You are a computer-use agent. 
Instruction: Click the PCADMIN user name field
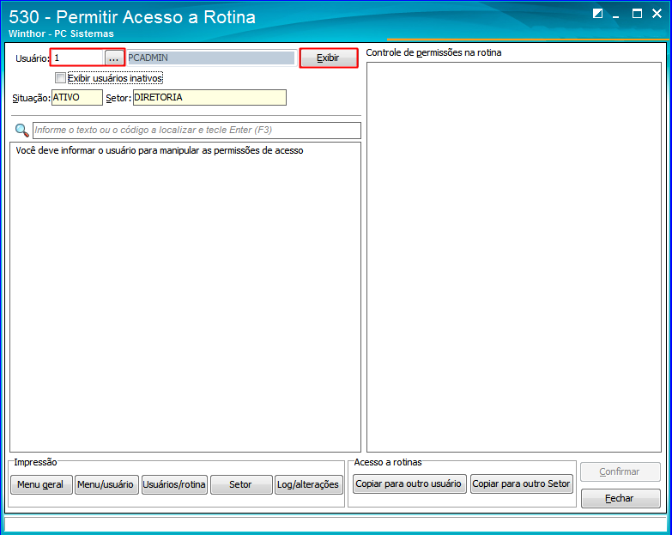211,58
